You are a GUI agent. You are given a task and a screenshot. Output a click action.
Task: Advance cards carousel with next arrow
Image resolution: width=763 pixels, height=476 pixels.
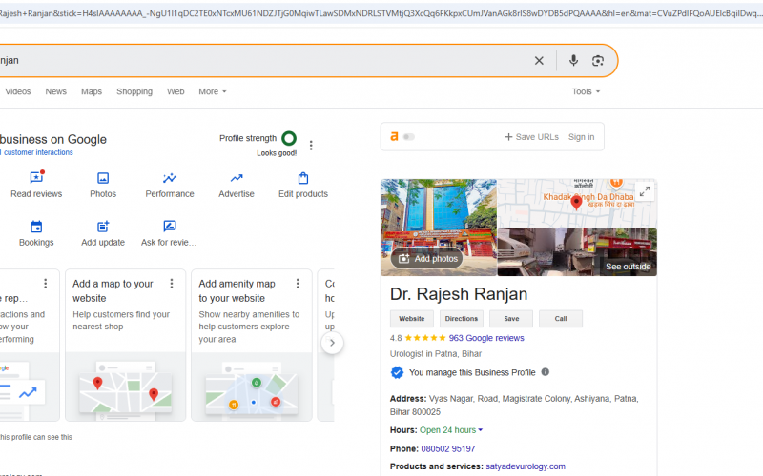[x=332, y=343]
